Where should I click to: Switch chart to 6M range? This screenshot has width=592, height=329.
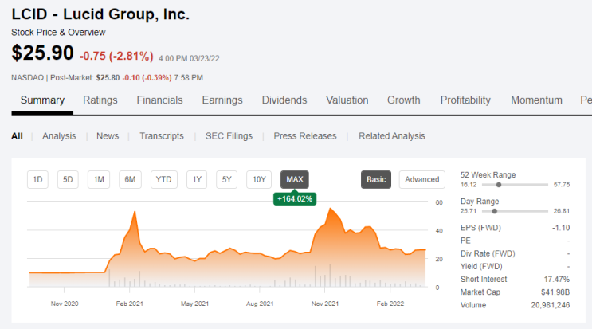click(x=130, y=179)
